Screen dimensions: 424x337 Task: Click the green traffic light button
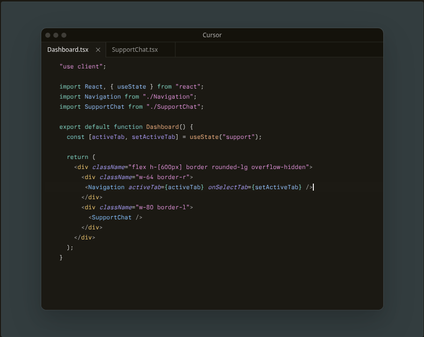pos(63,35)
